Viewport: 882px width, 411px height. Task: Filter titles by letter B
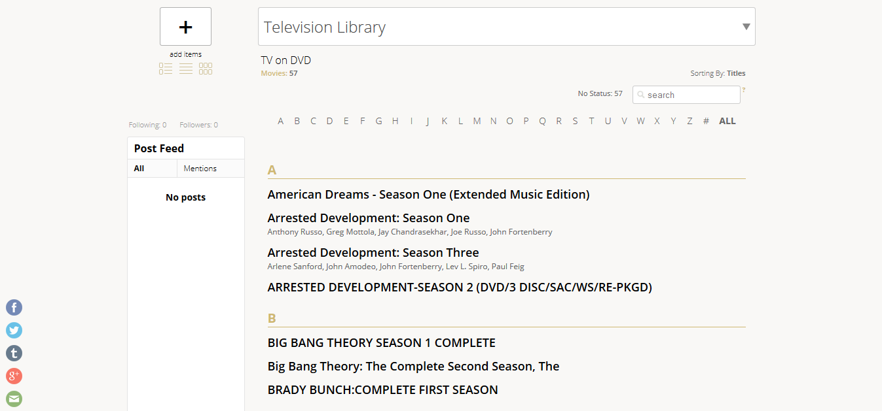click(x=297, y=121)
